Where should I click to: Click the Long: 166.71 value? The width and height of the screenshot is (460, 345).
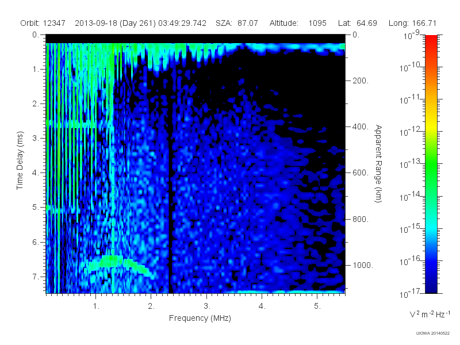point(412,23)
